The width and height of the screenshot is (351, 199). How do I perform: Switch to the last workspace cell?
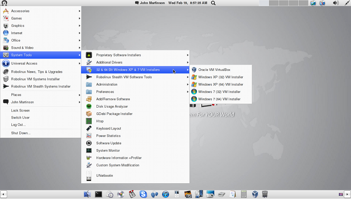coord(303,3)
